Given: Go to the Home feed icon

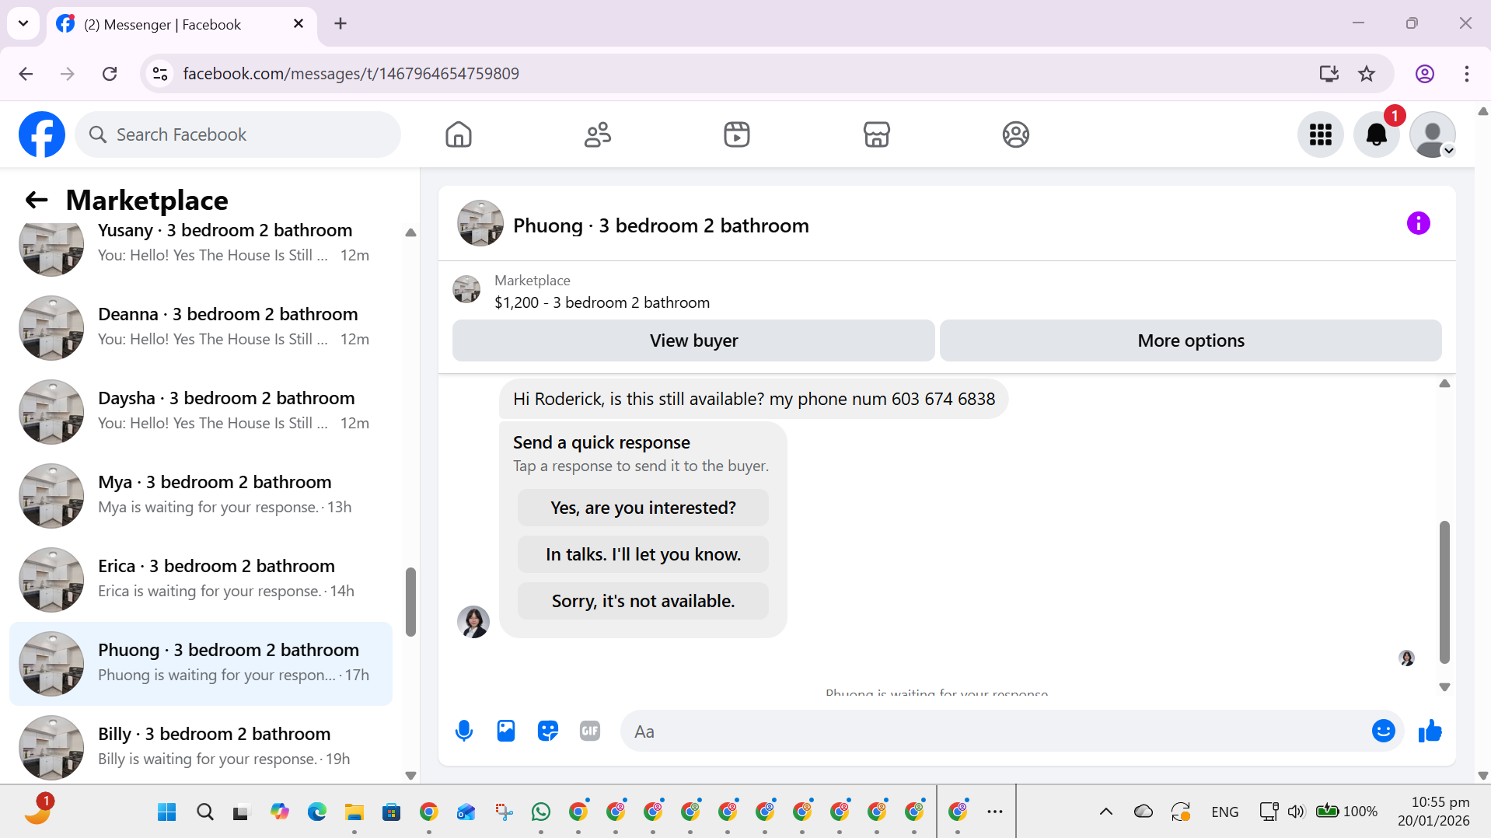Looking at the screenshot, I should [x=459, y=134].
